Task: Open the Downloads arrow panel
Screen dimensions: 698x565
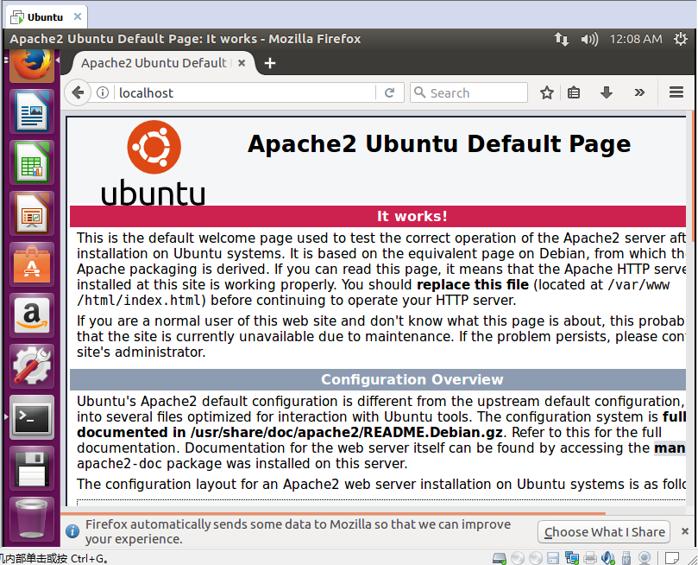Action: pyautogui.click(x=607, y=92)
